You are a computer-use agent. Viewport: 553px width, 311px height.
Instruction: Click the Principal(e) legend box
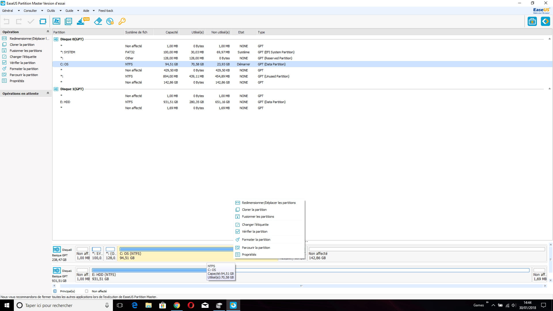[55, 291]
